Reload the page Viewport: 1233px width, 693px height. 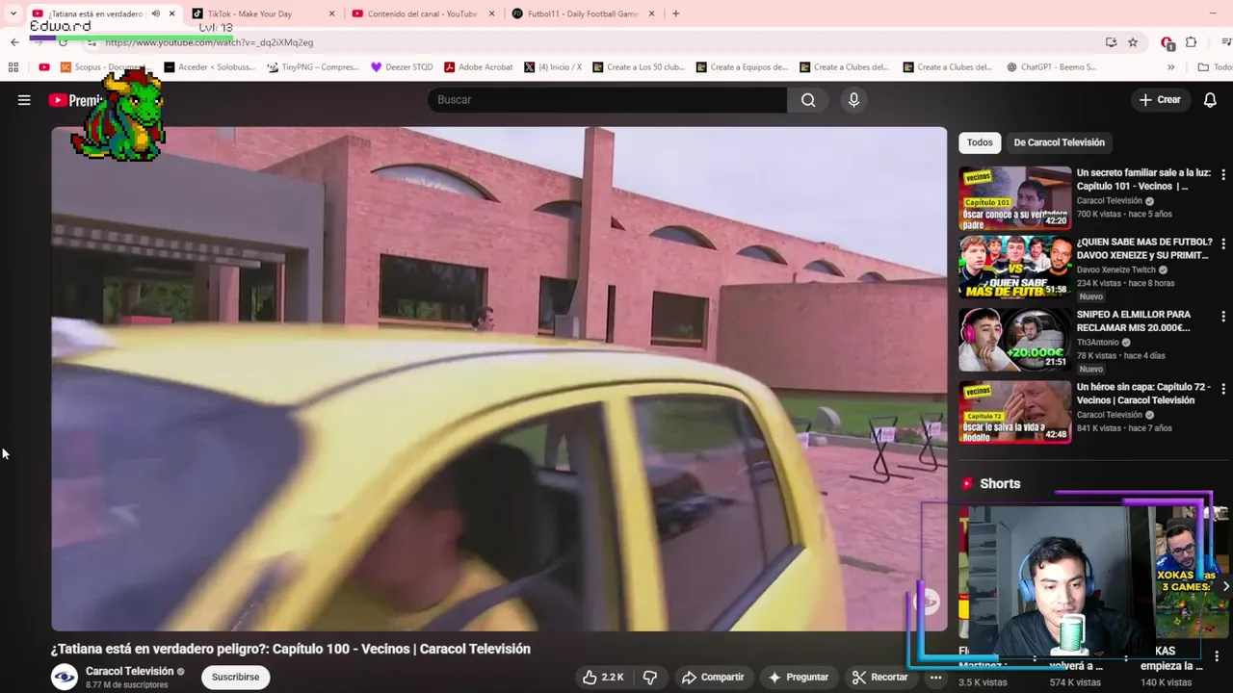click(63, 42)
